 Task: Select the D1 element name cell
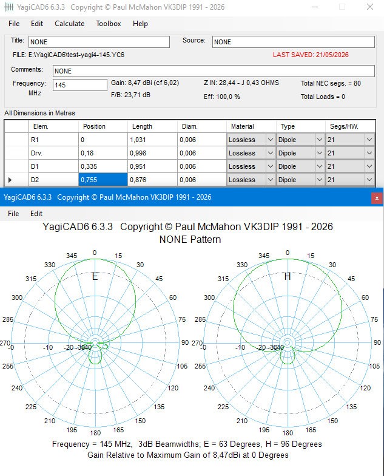[53, 166]
